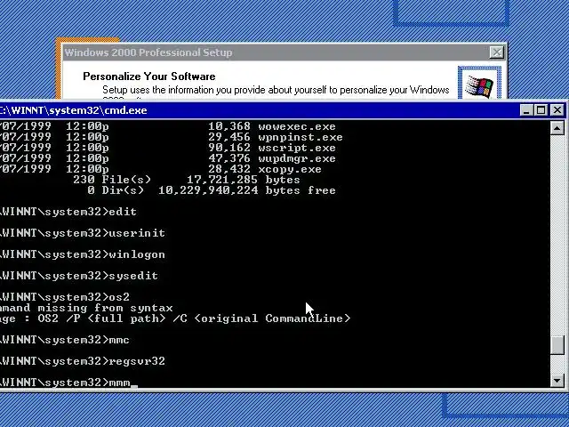Maximize the cmd.exe window

[x=541, y=110]
